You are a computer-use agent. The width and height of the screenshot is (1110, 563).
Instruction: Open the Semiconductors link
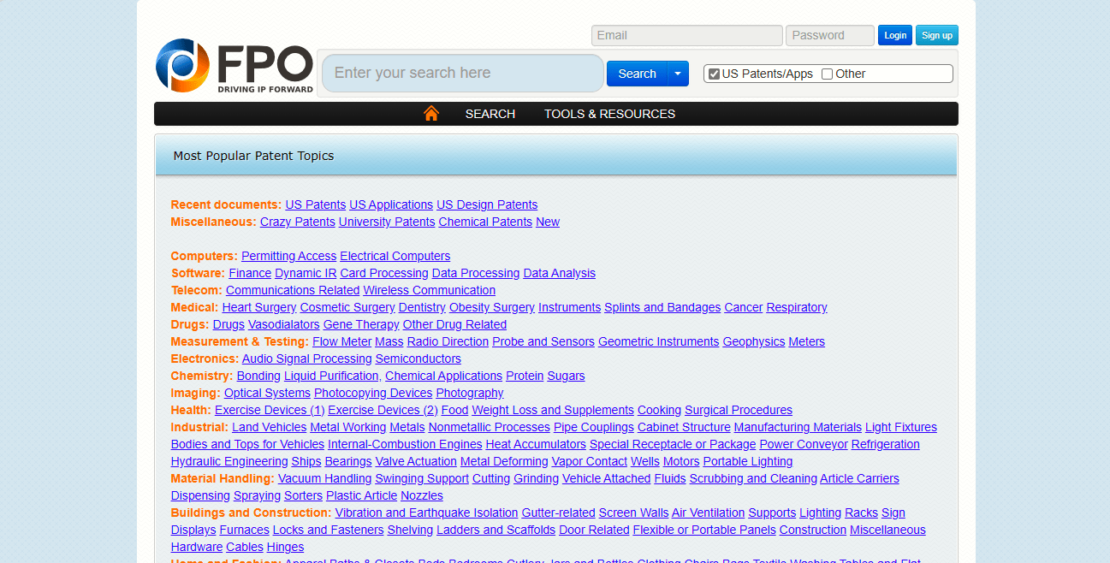point(418,359)
